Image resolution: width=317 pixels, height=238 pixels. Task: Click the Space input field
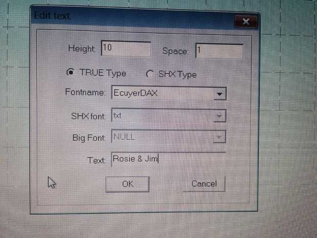(219, 51)
